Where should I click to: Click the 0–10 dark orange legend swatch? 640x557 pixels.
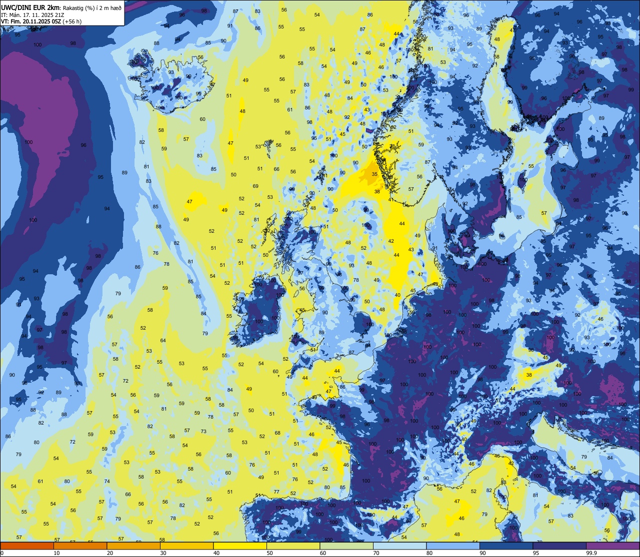tap(27, 546)
